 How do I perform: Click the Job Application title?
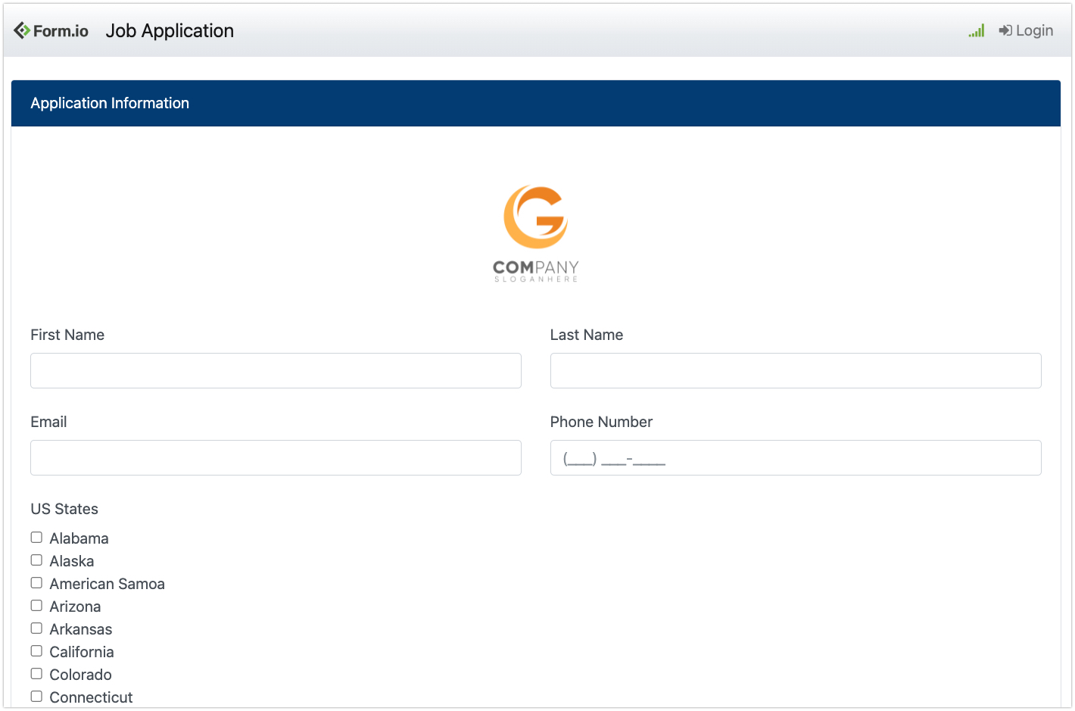point(170,30)
